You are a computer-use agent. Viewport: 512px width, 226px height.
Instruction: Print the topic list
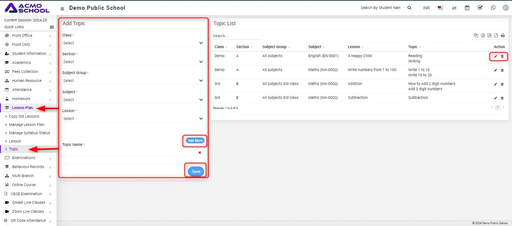(502, 36)
